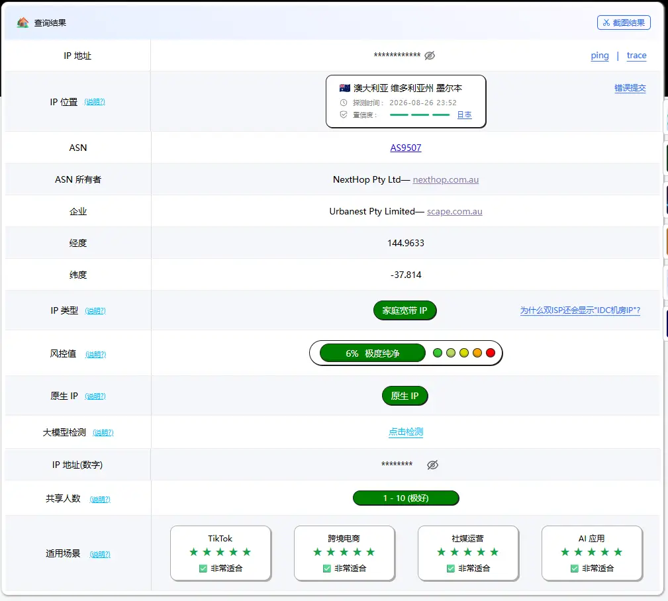The width and height of the screenshot is (668, 601).
Task: Click the 错误提交 link
Action: (630, 88)
